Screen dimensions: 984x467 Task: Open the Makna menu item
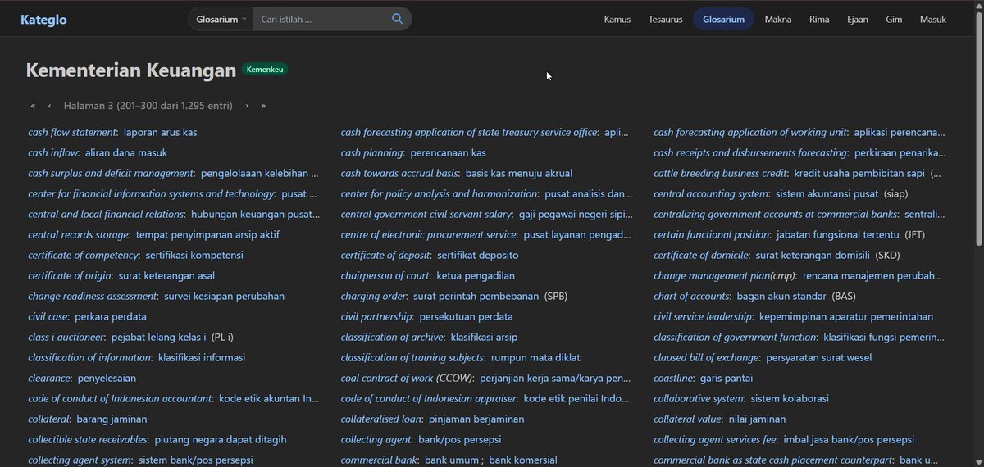click(x=778, y=19)
